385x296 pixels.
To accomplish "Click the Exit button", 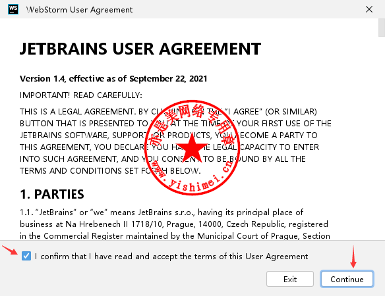I will (290, 279).
